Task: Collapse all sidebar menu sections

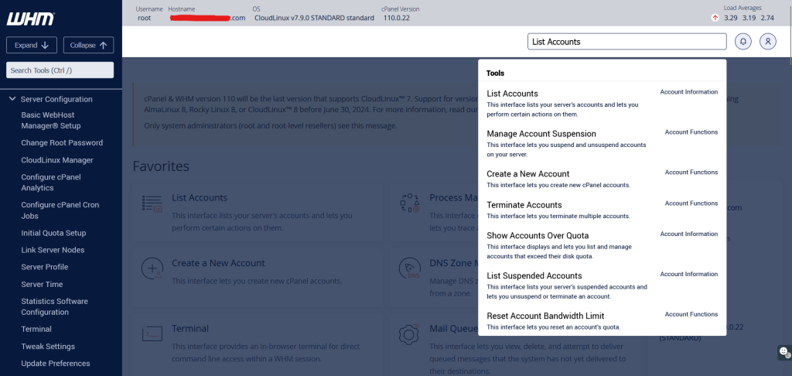Action: pyautogui.click(x=88, y=45)
